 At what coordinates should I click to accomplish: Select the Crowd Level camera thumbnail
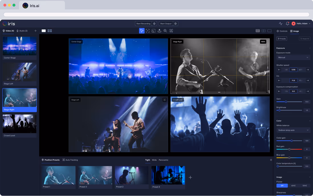tap(20, 126)
